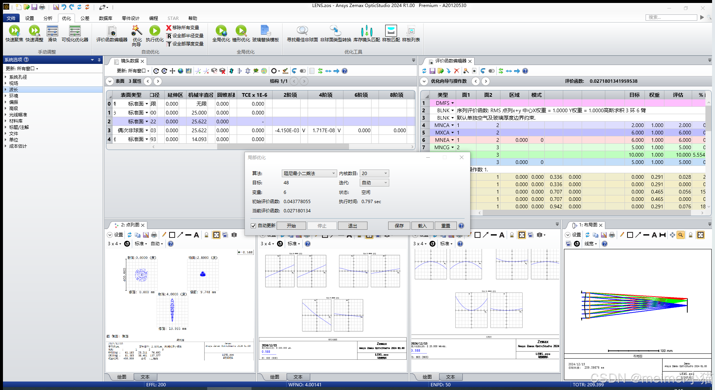Click the zoom magnifier icon in 布局图 toolbar
Image resolution: width=715 pixels, height=390 pixels.
[680, 235]
